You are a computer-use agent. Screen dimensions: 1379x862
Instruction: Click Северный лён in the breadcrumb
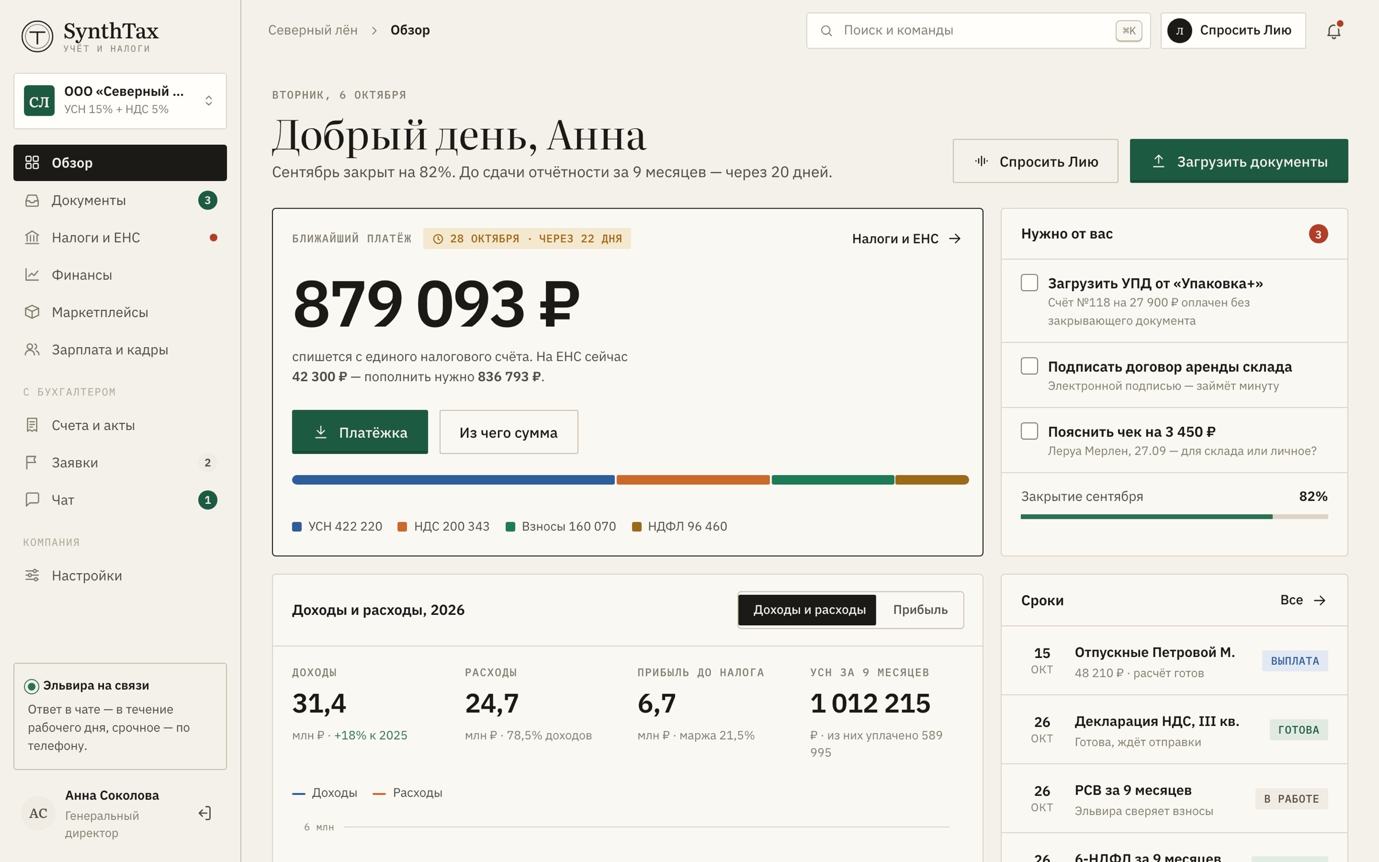(313, 30)
